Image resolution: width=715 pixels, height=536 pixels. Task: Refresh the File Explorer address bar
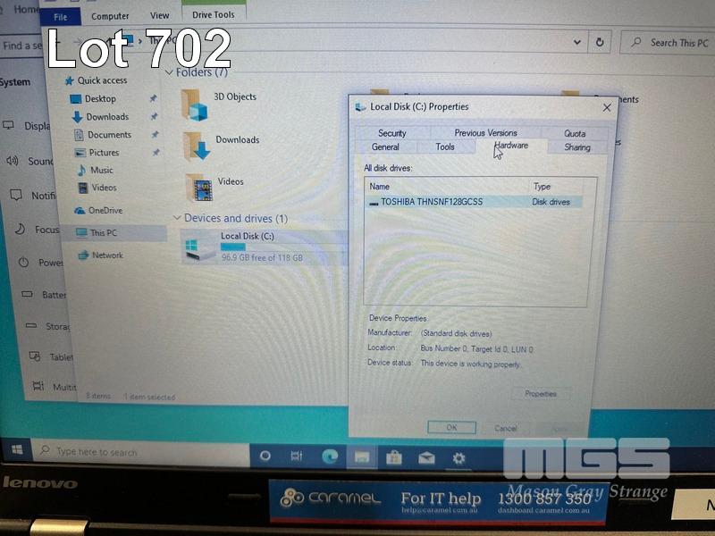[600, 42]
